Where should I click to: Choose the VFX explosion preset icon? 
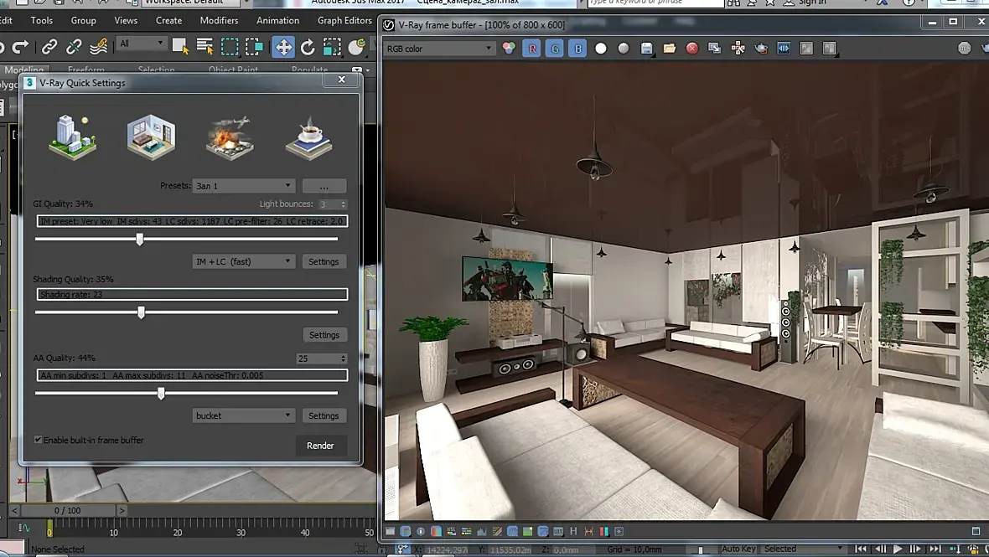[x=230, y=137]
